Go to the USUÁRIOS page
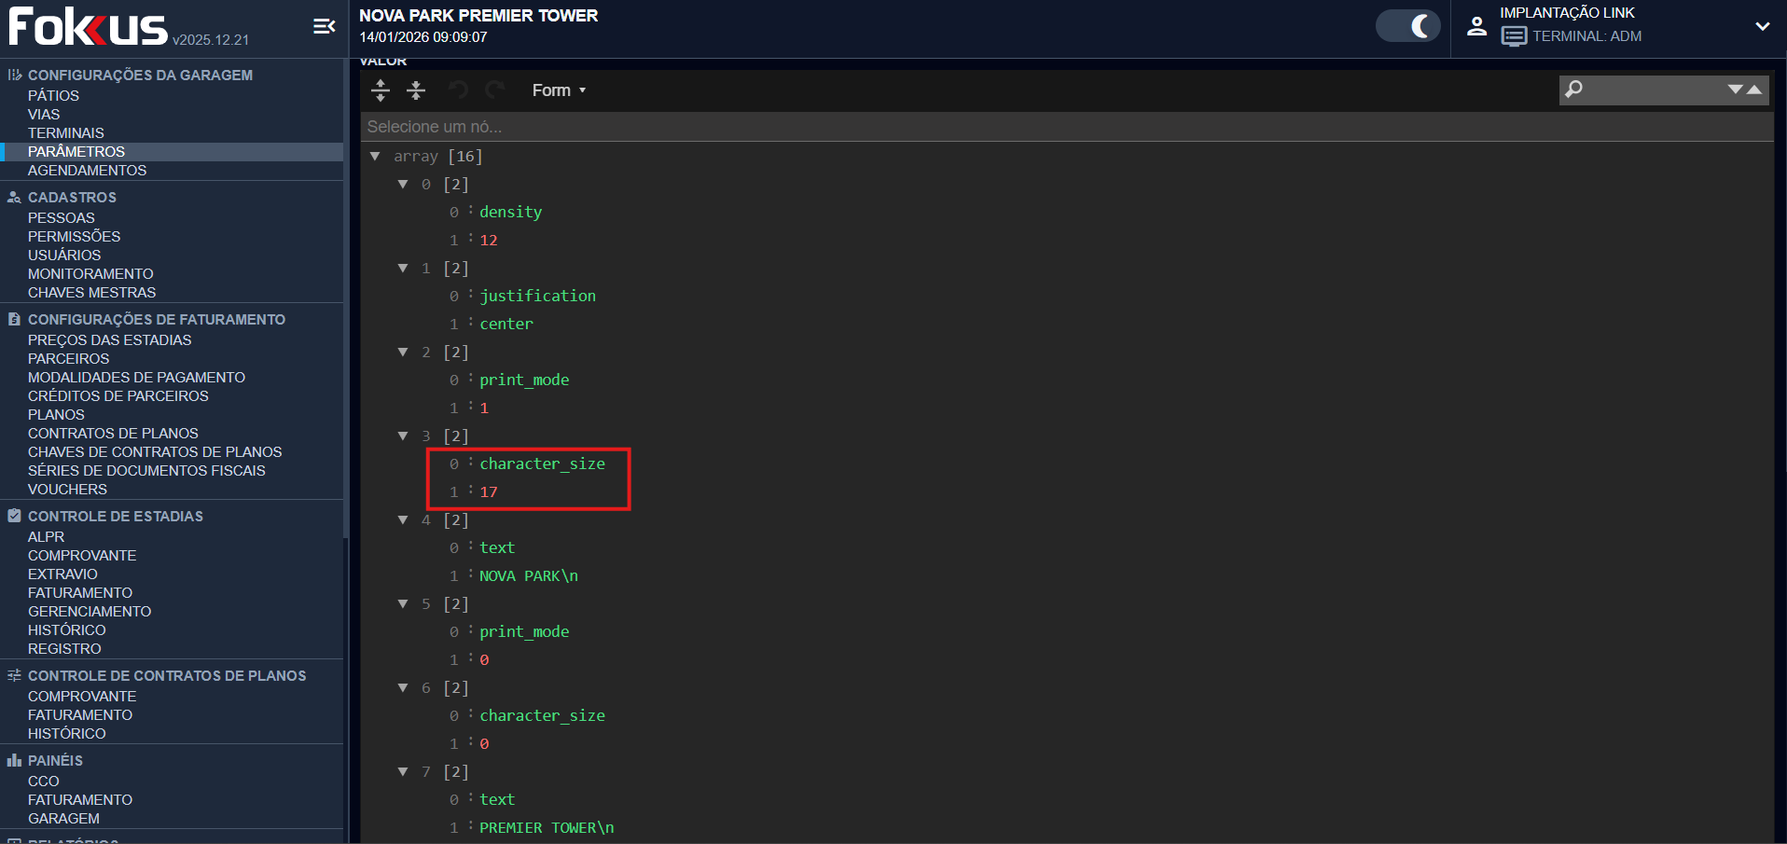The height and width of the screenshot is (844, 1787). tap(64, 256)
